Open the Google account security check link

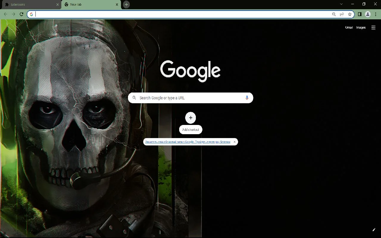click(x=188, y=142)
